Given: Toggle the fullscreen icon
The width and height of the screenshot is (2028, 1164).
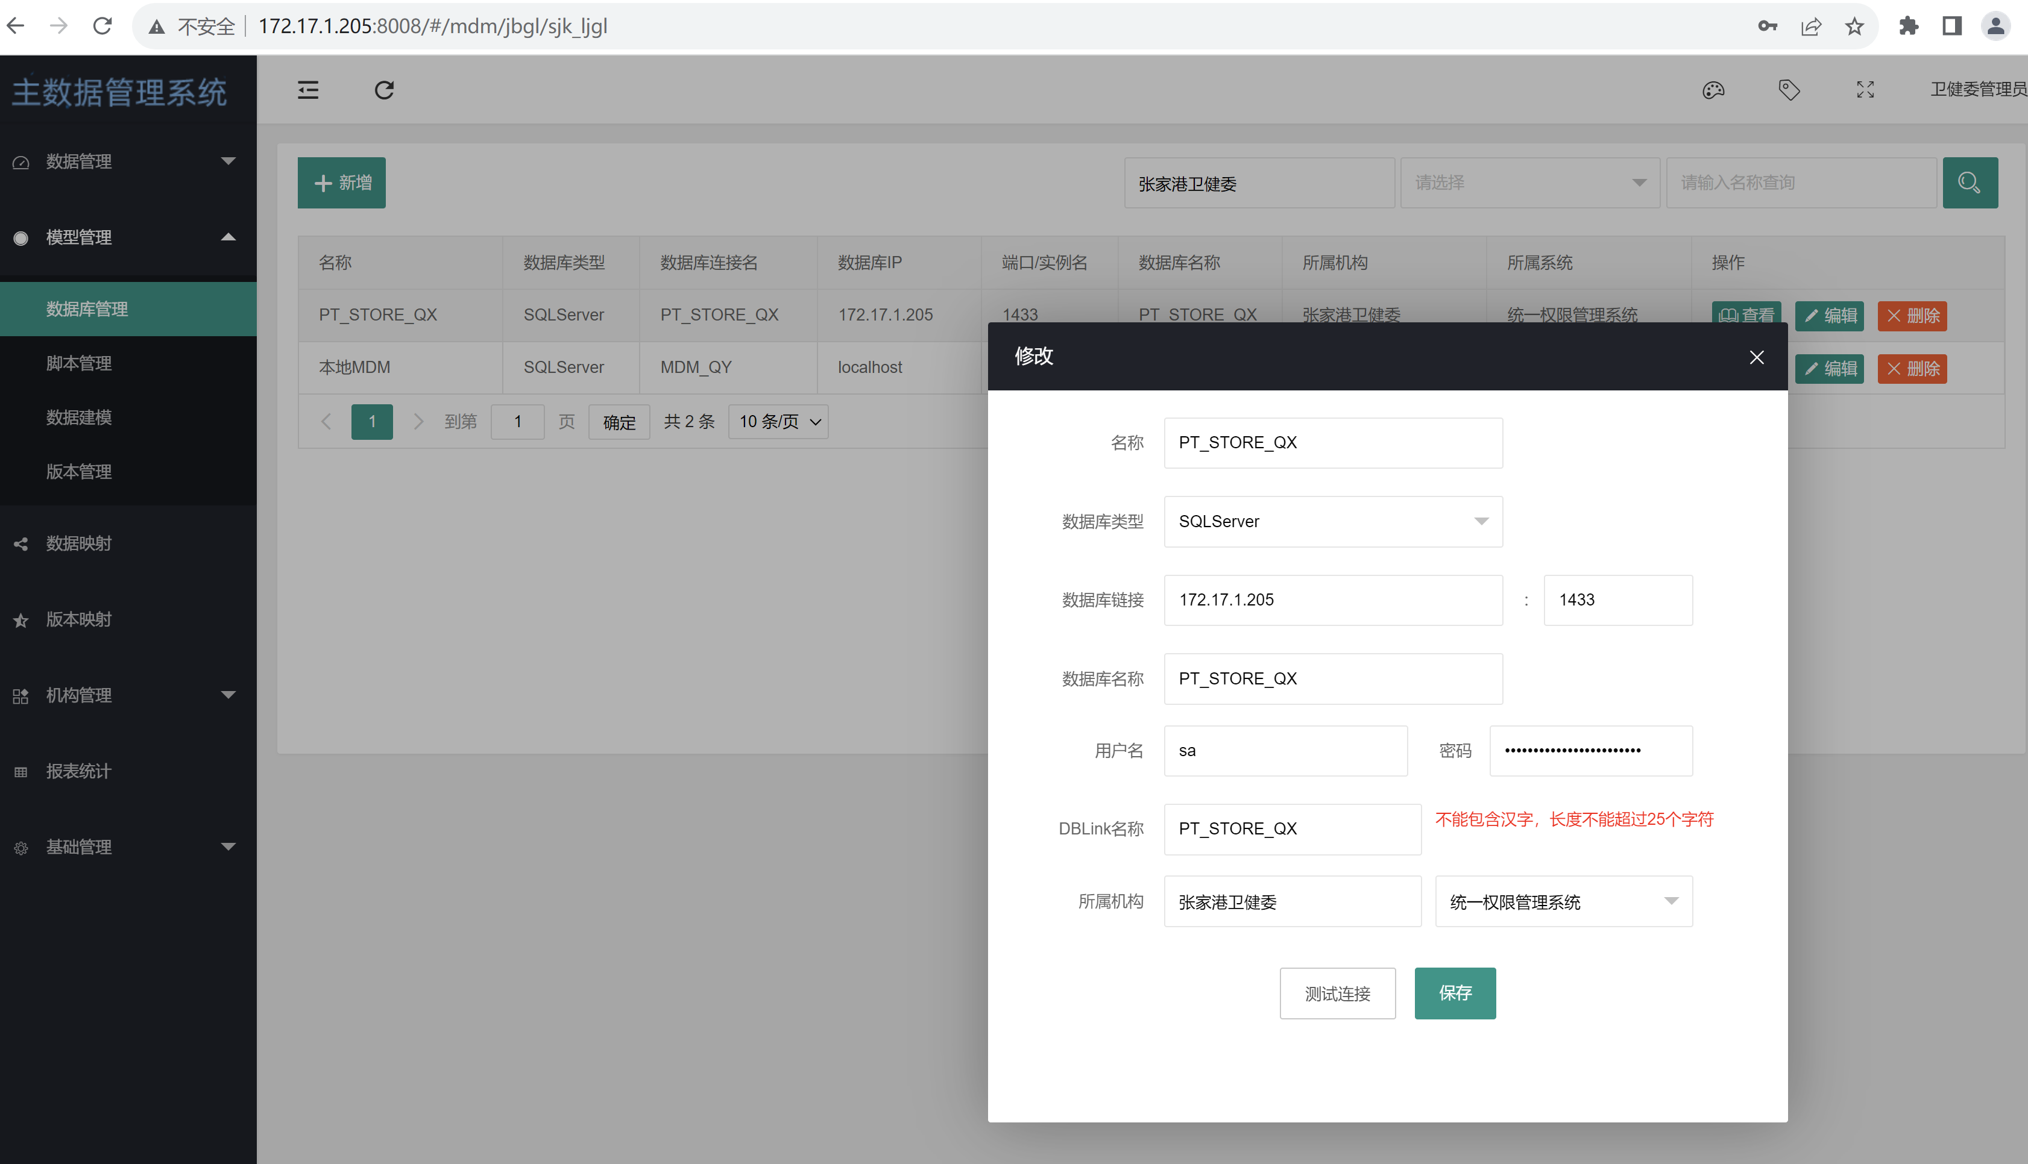Looking at the screenshot, I should pos(1865,90).
